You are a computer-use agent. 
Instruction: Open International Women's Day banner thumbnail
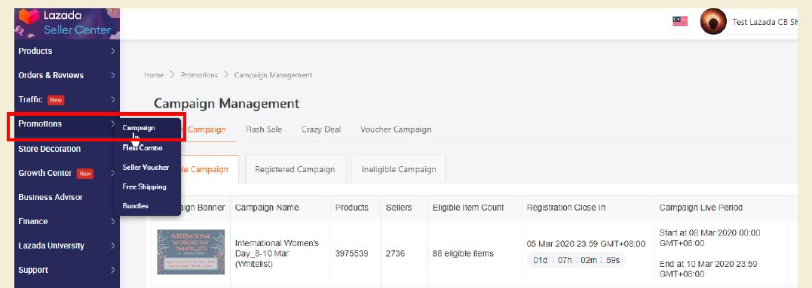coord(191,252)
